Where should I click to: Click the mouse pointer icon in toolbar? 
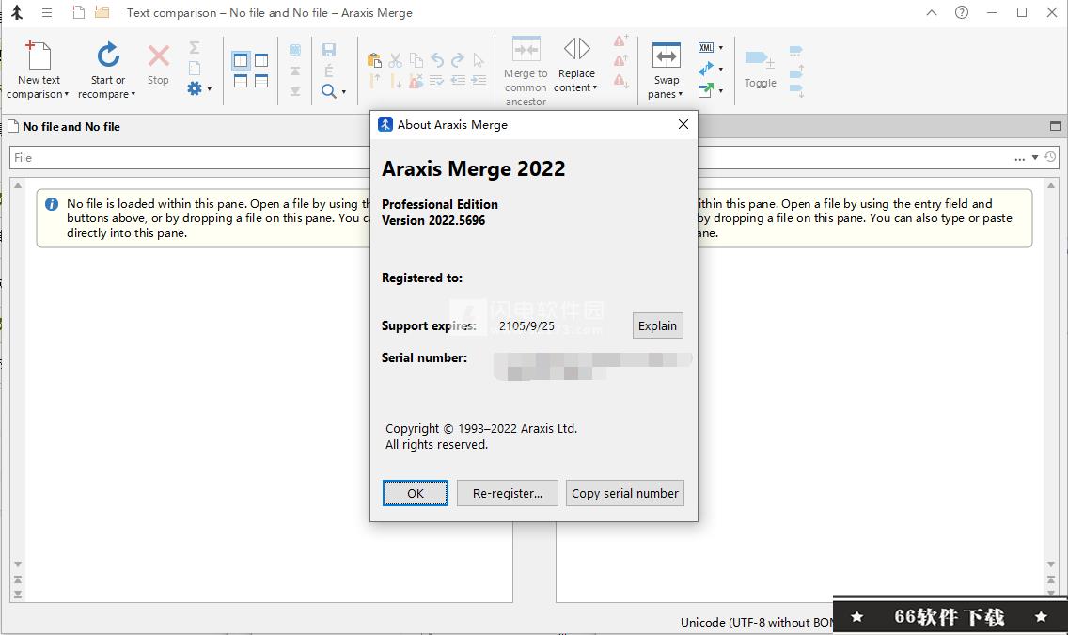pyautogui.click(x=479, y=60)
